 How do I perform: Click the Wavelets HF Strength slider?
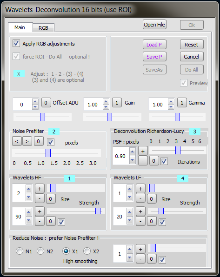[x=76, y=211]
